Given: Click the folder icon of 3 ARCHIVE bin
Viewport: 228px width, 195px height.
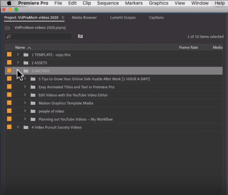Looking at the screenshot, I should [26, 71].
